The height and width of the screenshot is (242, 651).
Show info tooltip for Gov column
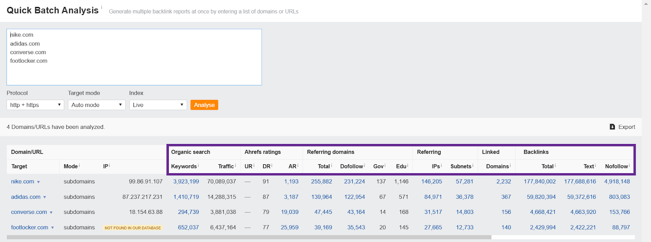click(385, 165)
